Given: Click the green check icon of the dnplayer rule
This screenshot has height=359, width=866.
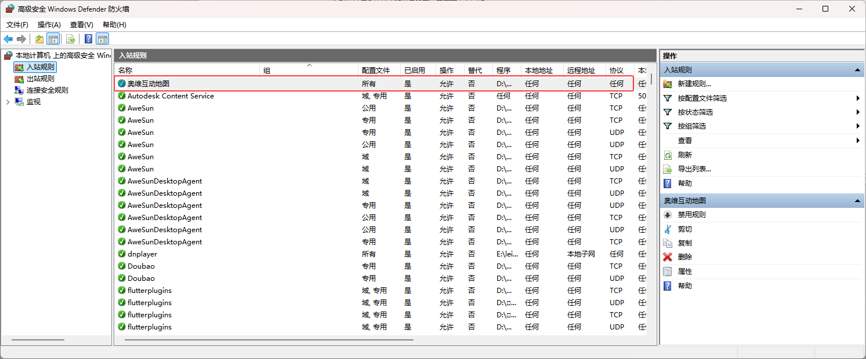Looking at the screenshot, I should (122, 254).
